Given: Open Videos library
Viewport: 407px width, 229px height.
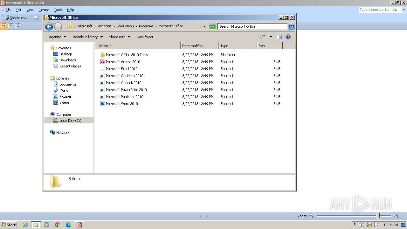Looking at the screenshot, I should (64, 102).
